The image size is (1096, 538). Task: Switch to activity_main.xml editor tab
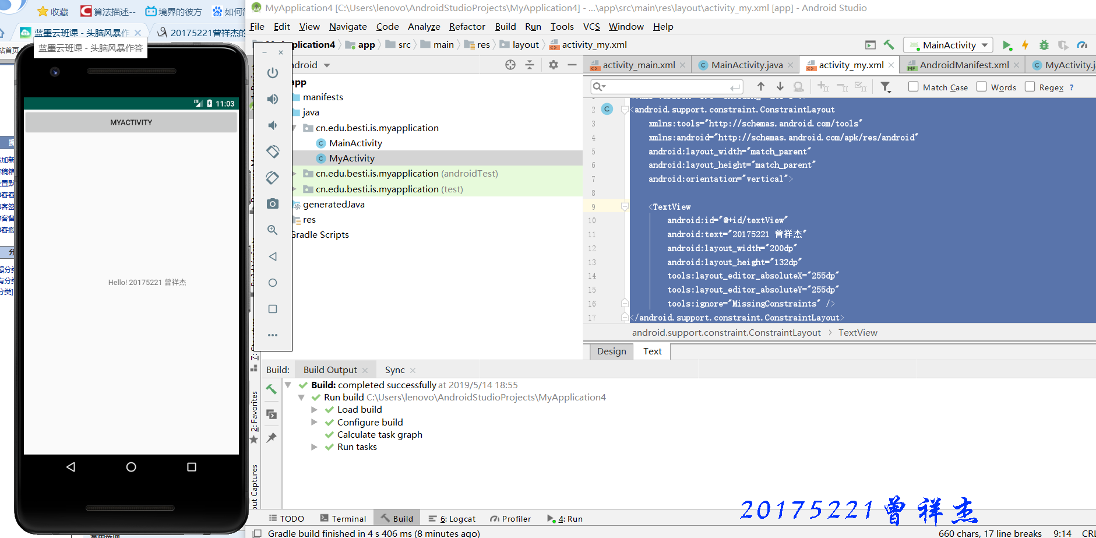click(x=639, y=65)
